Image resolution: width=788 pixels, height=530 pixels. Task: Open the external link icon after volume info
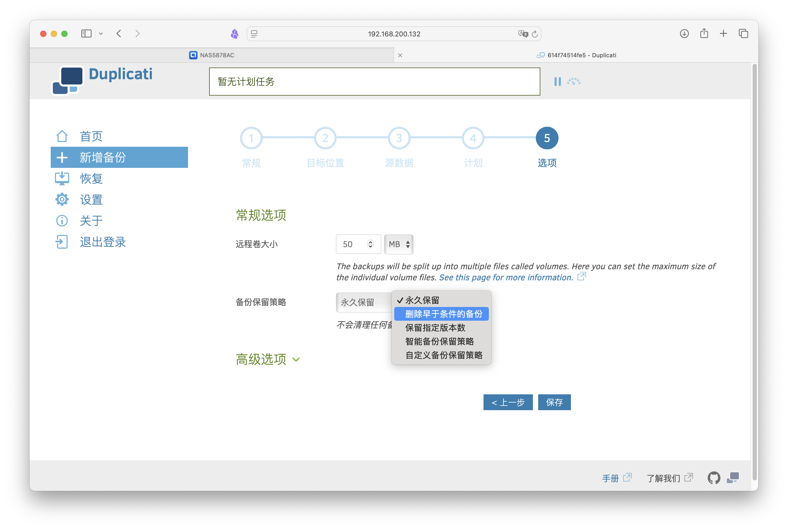581,277
